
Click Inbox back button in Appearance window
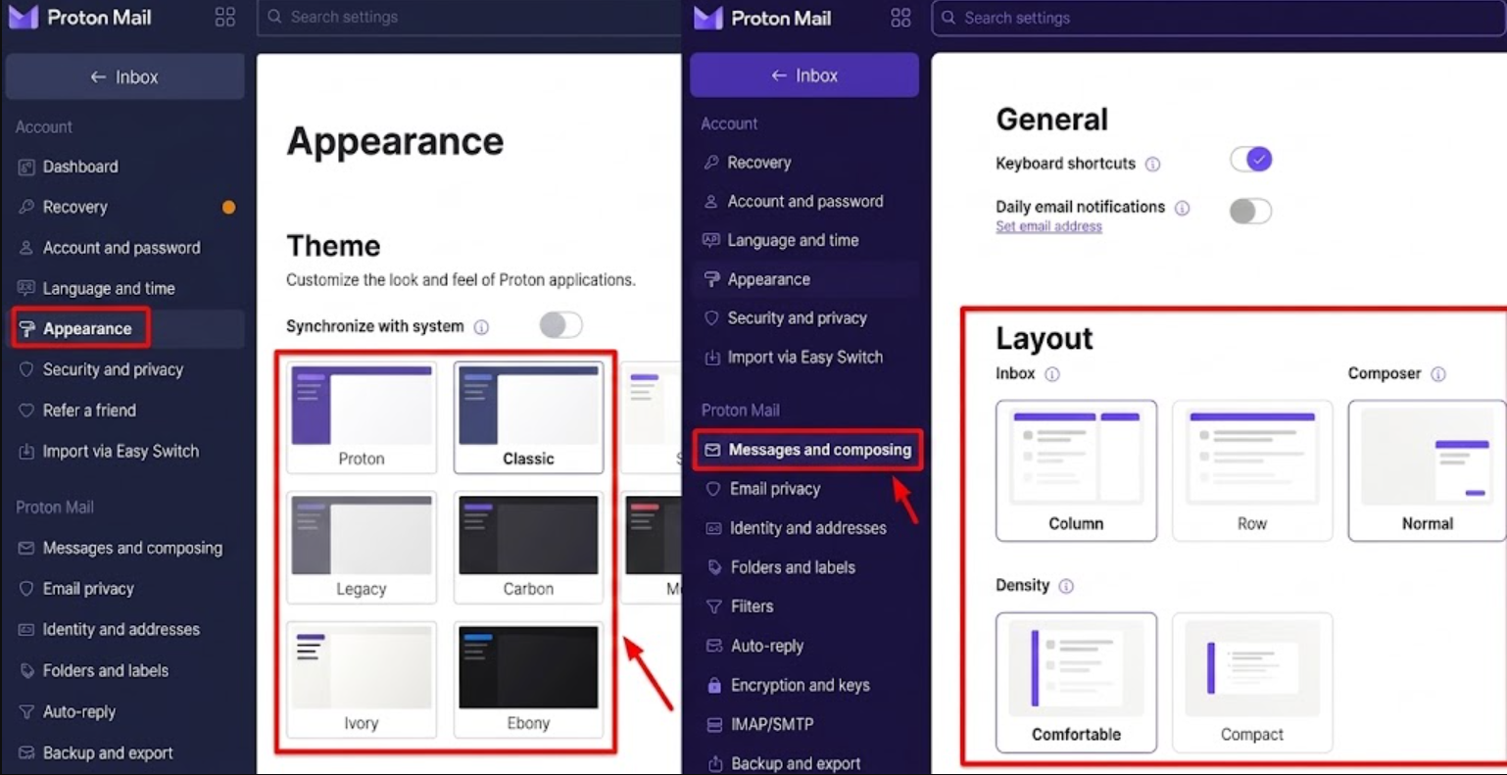[124, 76]
